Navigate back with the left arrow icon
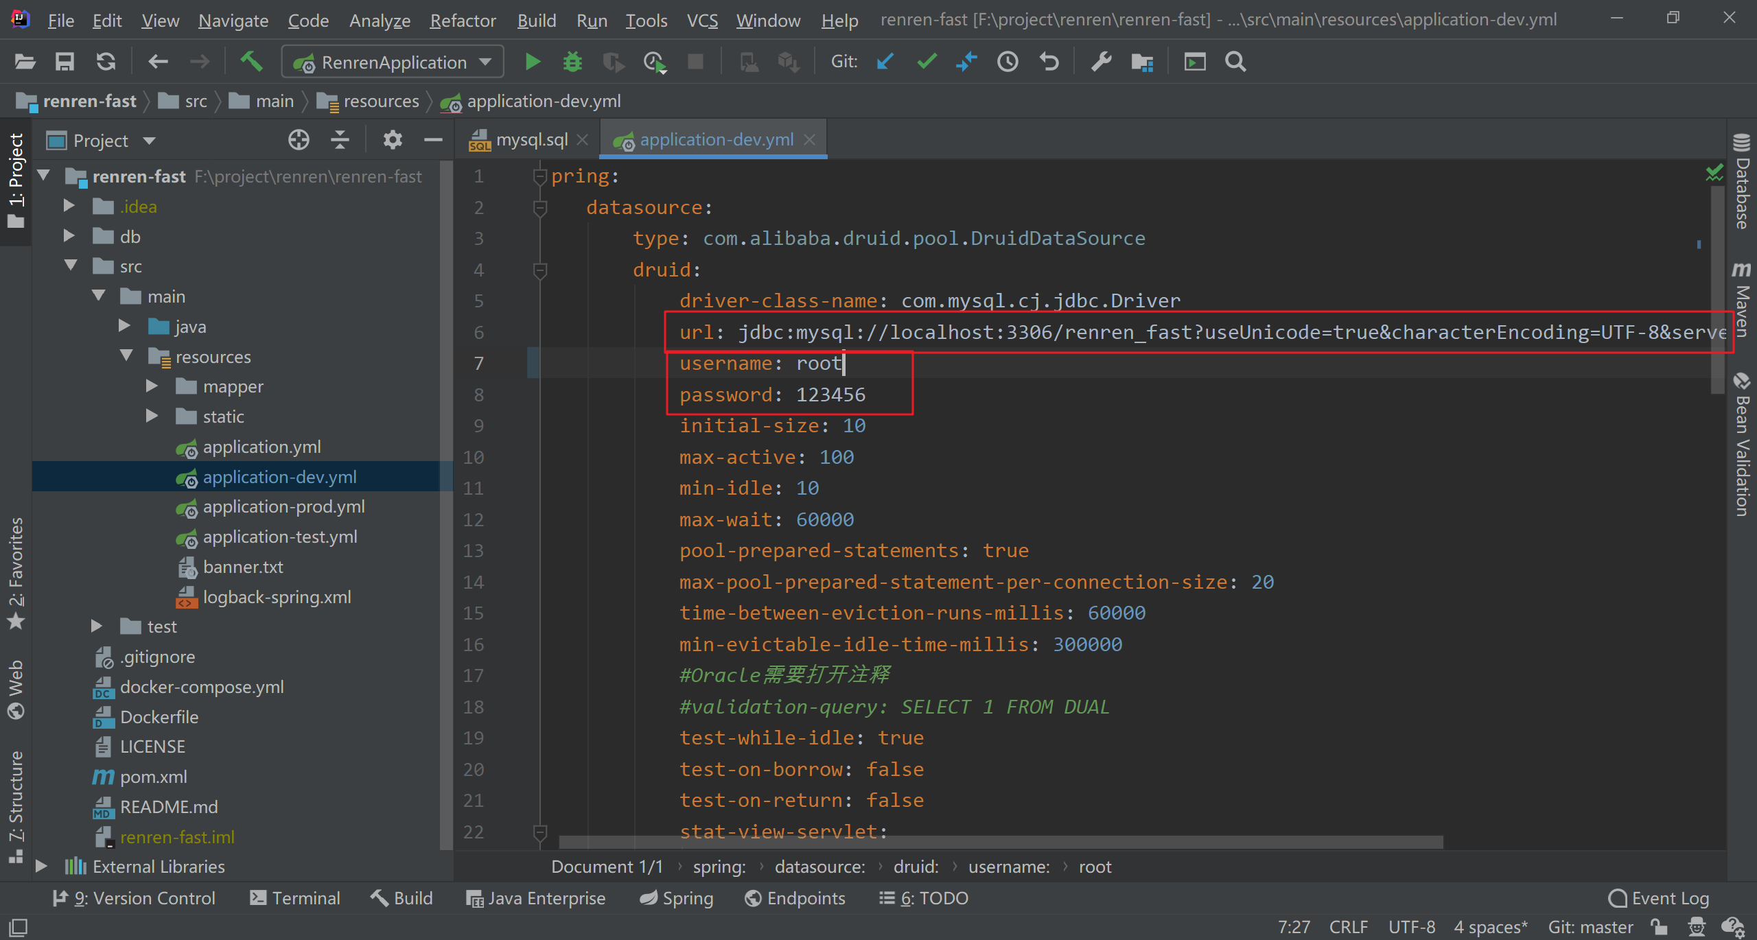This screenshot has height=940, width=1757. [159, 62]
